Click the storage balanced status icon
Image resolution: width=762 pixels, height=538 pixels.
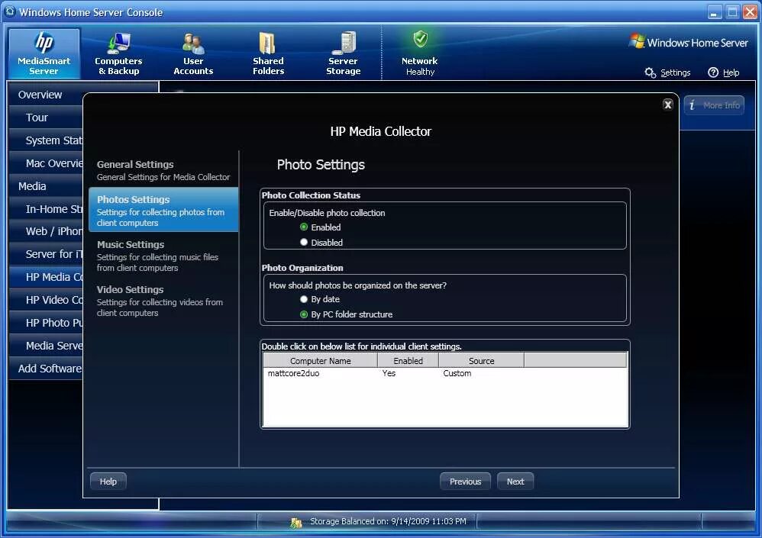pyautogui.click(x=295, y=523)
